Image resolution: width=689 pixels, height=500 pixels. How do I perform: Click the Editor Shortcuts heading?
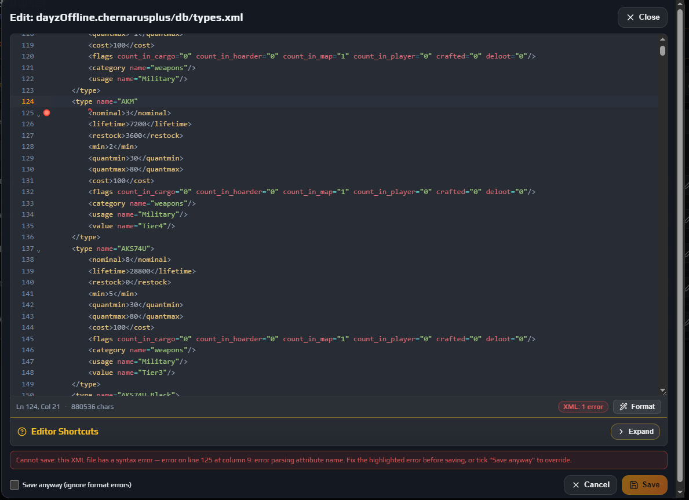(64, 432)
